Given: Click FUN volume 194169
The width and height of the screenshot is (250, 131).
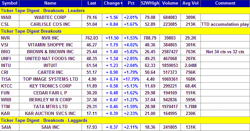Looking at the screenshot, I should pyautogui.click(x=170, y=93).
